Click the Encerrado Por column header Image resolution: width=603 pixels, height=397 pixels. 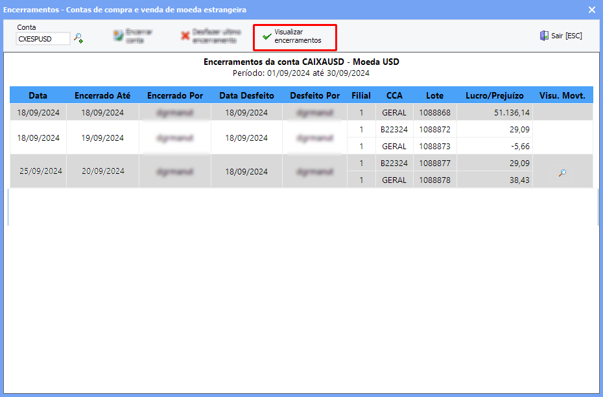(175, 96)
